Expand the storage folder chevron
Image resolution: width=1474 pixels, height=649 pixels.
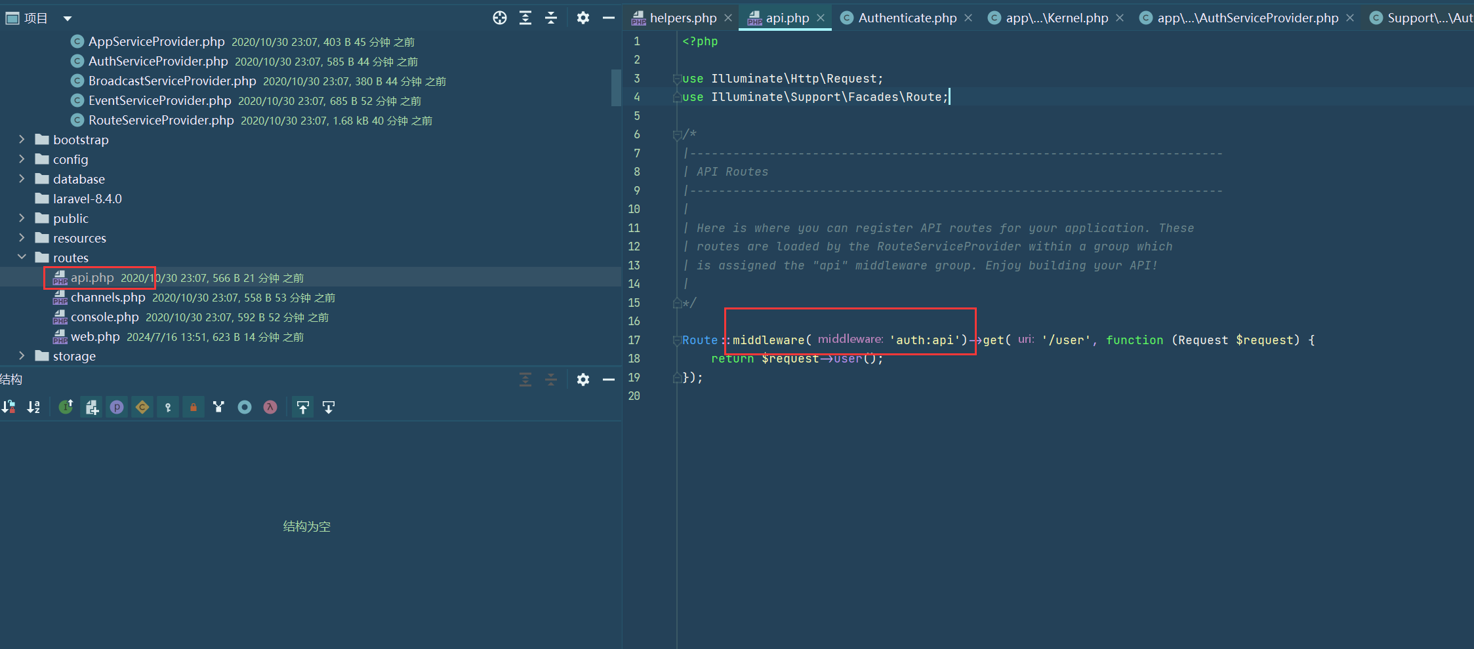(22, 356)
